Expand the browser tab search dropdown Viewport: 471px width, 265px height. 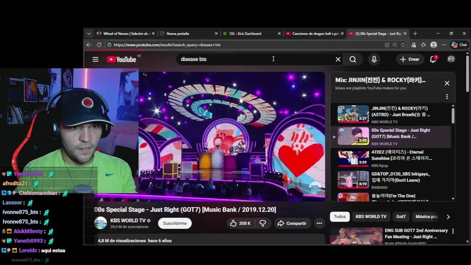click(89, 33)
